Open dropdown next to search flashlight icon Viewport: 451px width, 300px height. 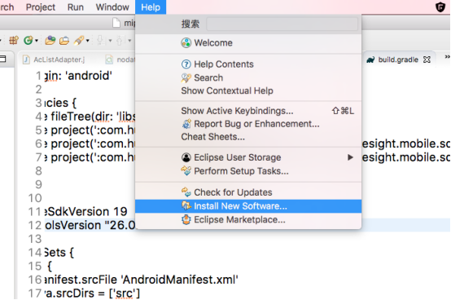[87, 41]
